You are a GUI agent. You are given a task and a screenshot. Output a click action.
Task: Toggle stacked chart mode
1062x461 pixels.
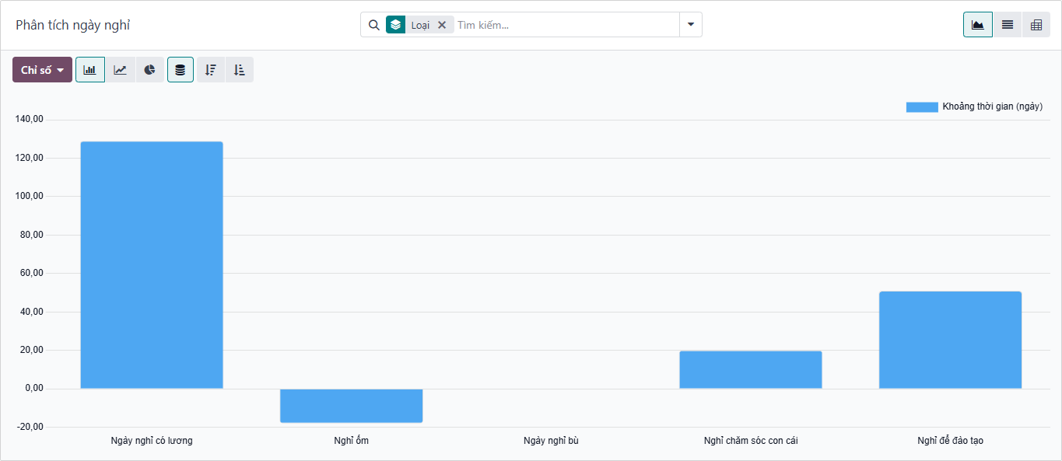pos(181,70)
